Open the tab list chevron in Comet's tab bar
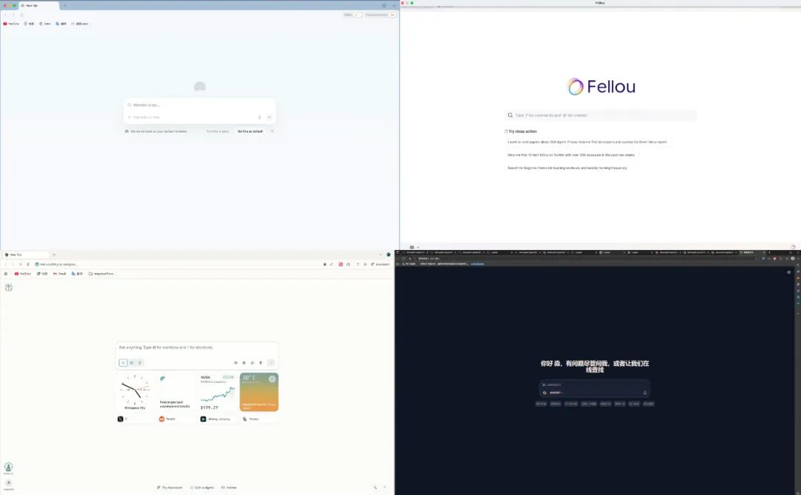801x495 pixels. pyautogui.click(x=380, y=255)
